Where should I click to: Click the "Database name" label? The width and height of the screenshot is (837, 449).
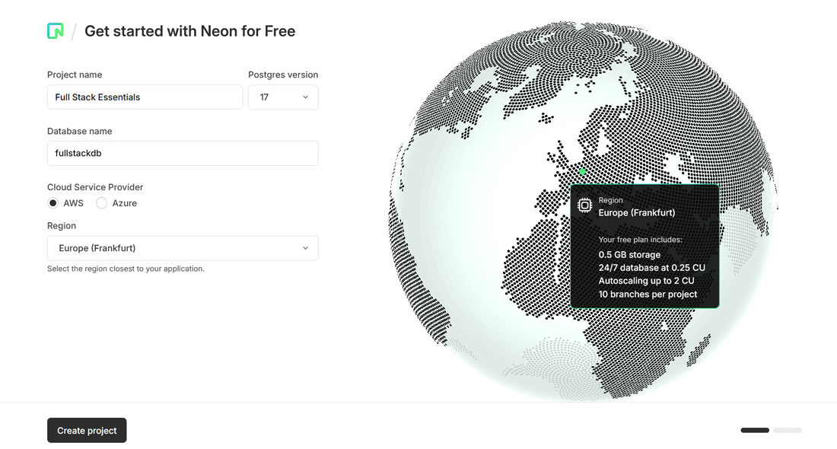coord(80,131)
